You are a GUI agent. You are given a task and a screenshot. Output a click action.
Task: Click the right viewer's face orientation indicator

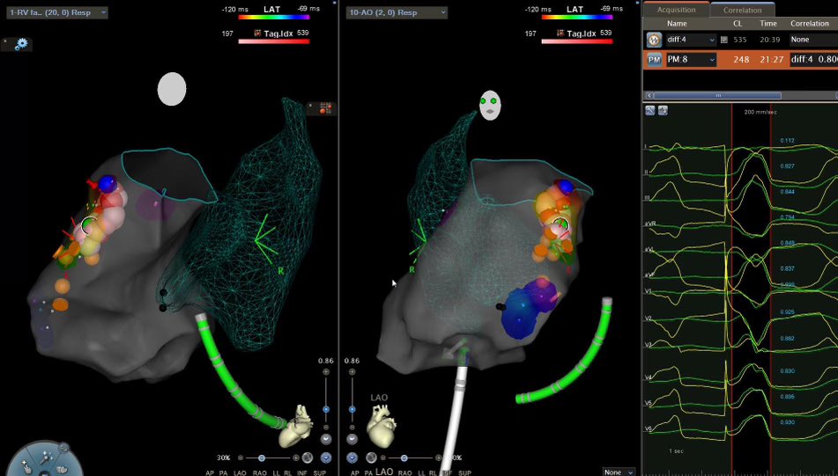coord(490,105)
